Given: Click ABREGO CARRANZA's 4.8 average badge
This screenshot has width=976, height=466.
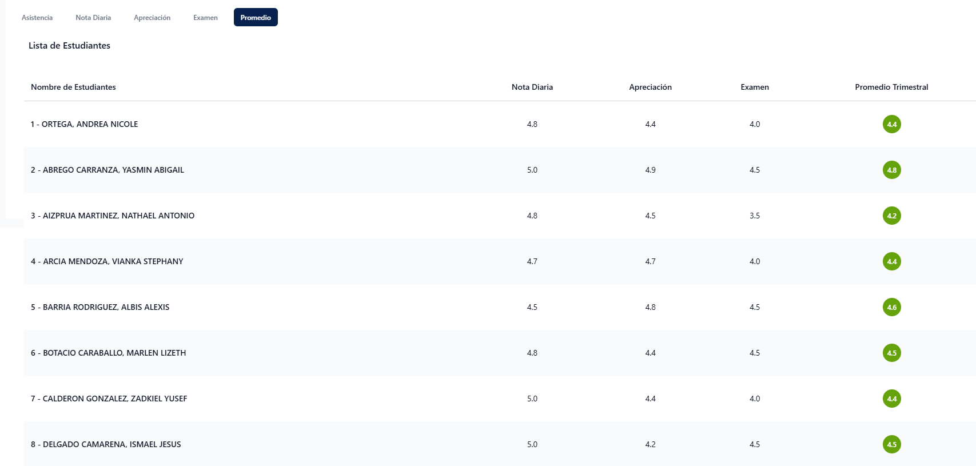Looking at the screenshot, I should tap(891, 170).
